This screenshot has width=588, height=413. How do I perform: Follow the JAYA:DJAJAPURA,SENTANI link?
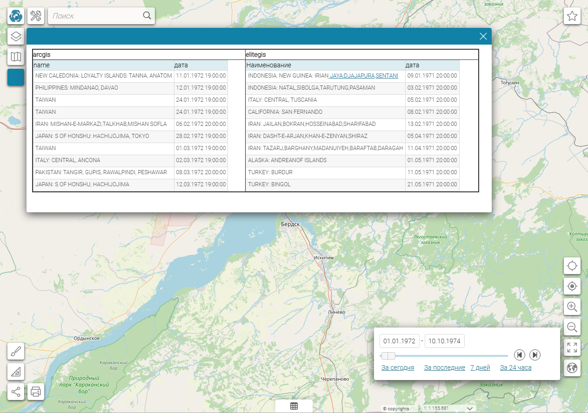pyautogui.click(x=363, y=76)
